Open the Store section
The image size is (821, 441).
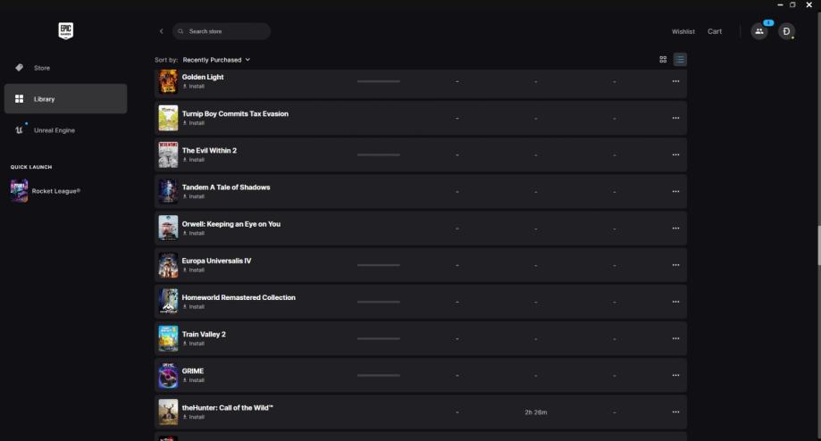(42, 68)
